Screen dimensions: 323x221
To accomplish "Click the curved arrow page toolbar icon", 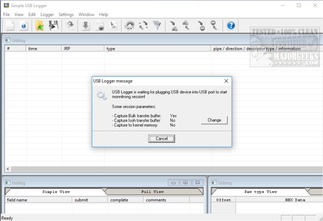I will [x=70, y=26].
